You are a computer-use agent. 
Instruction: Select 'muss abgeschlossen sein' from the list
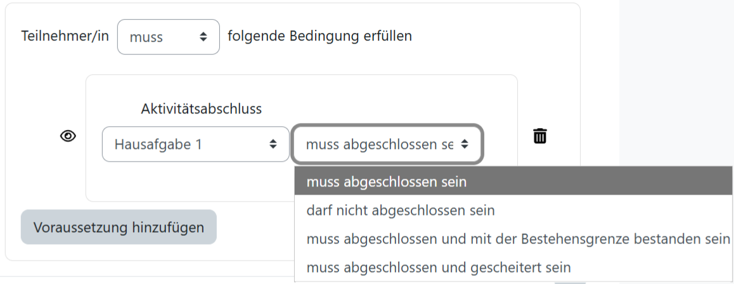(386, 182)
